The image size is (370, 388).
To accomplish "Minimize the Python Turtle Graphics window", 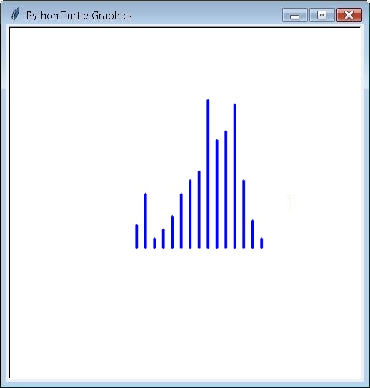I will (x=295, y=15).
